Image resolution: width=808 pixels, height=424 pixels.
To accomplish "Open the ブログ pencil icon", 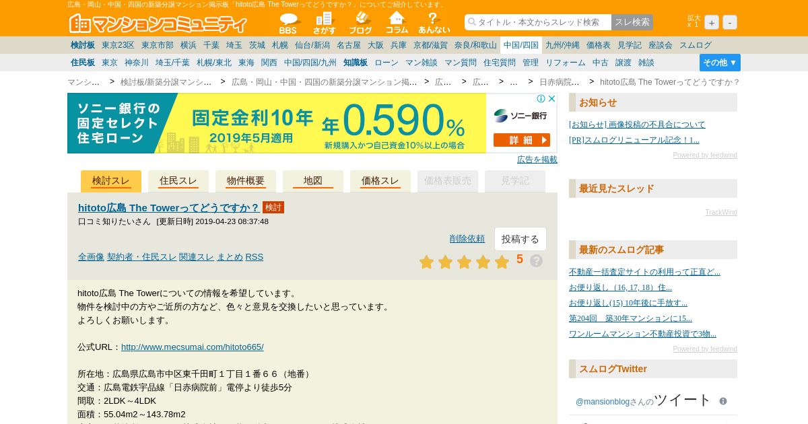I will [360, 24].
